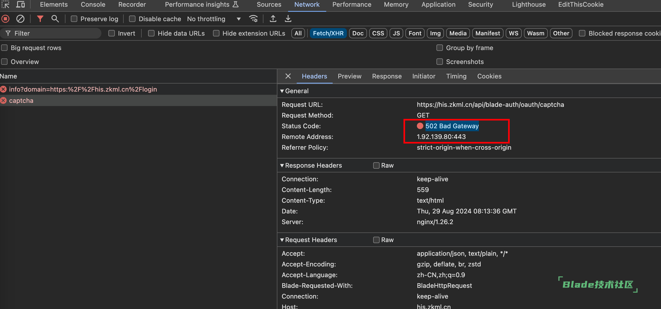The height and width of the screenshot is (309, 661).
Task: Enable Disable cache checkbox
Action: coord(132,19)
